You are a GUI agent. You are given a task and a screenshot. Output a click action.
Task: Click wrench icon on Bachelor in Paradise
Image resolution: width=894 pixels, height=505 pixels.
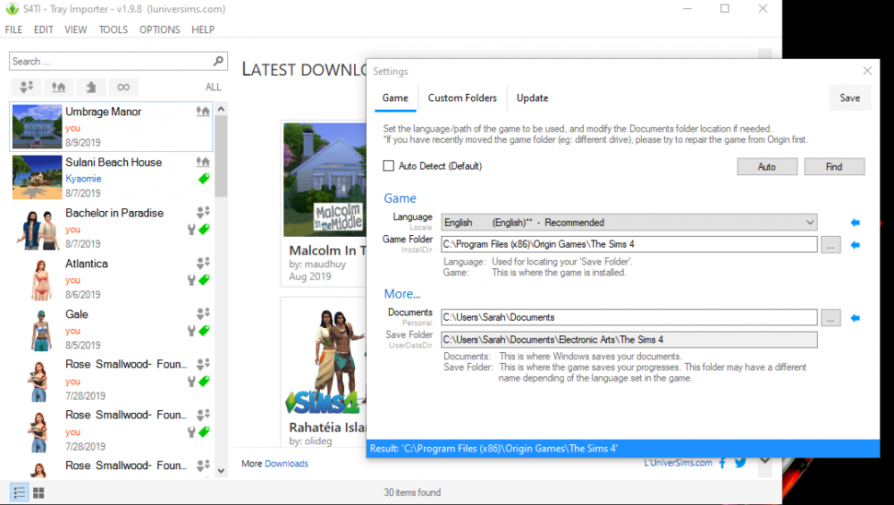tap(191, 230)
